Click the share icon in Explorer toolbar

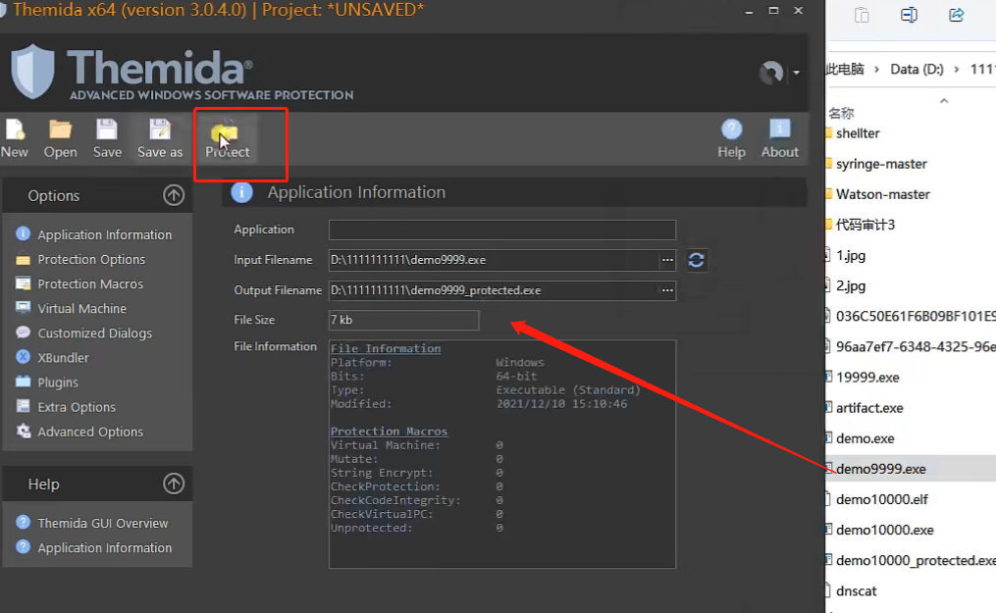(956, 15)
